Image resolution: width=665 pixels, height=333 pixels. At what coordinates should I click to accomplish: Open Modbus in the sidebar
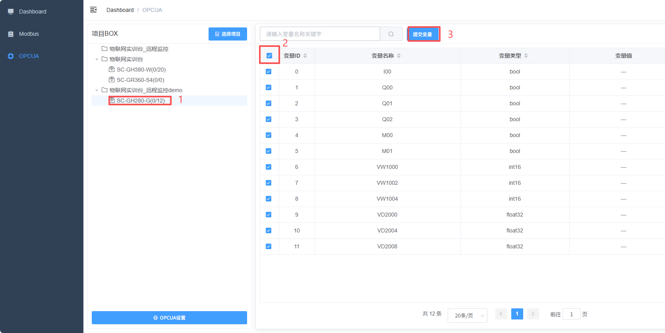pyautogui.click(x=29, y=34)
